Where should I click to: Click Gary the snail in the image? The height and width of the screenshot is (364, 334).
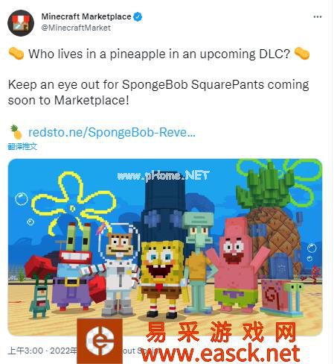[x=283, y=297]
